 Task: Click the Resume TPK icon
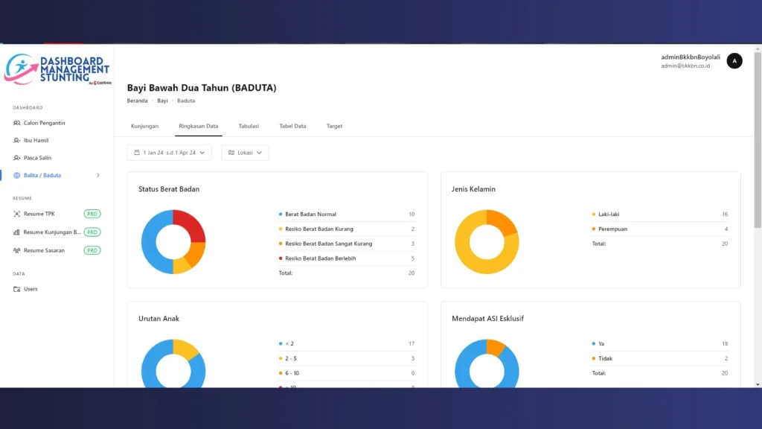pos(17,214)
